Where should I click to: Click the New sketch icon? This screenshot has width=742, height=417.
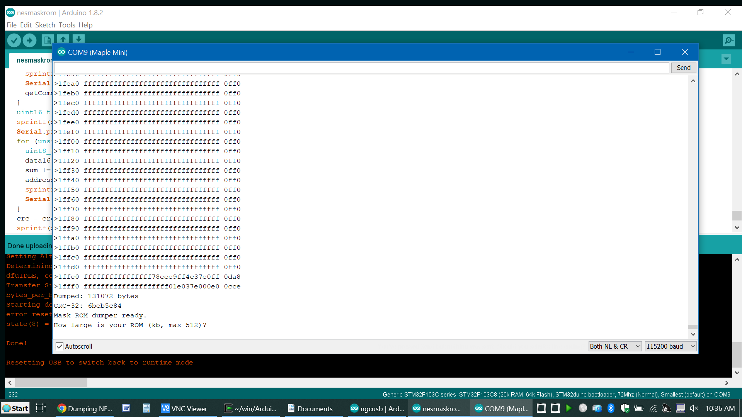[x=47, y=40]
